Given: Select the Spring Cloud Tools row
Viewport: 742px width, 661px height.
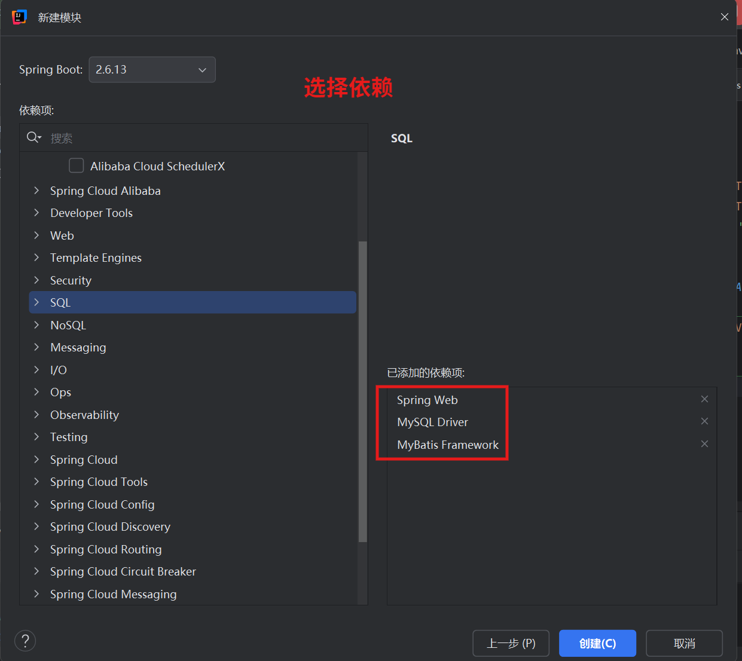Looking at the screenshot, I should tap(193, 482).
